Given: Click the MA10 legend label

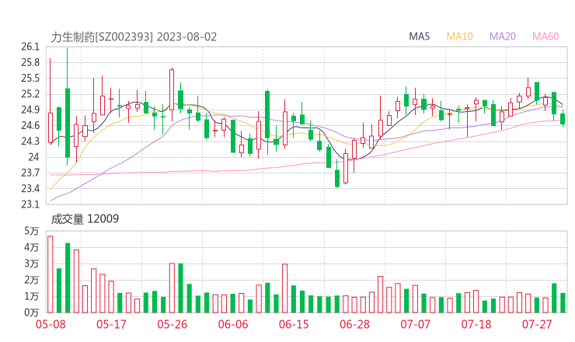Looking at the screenshot, I should click(459, 37).
